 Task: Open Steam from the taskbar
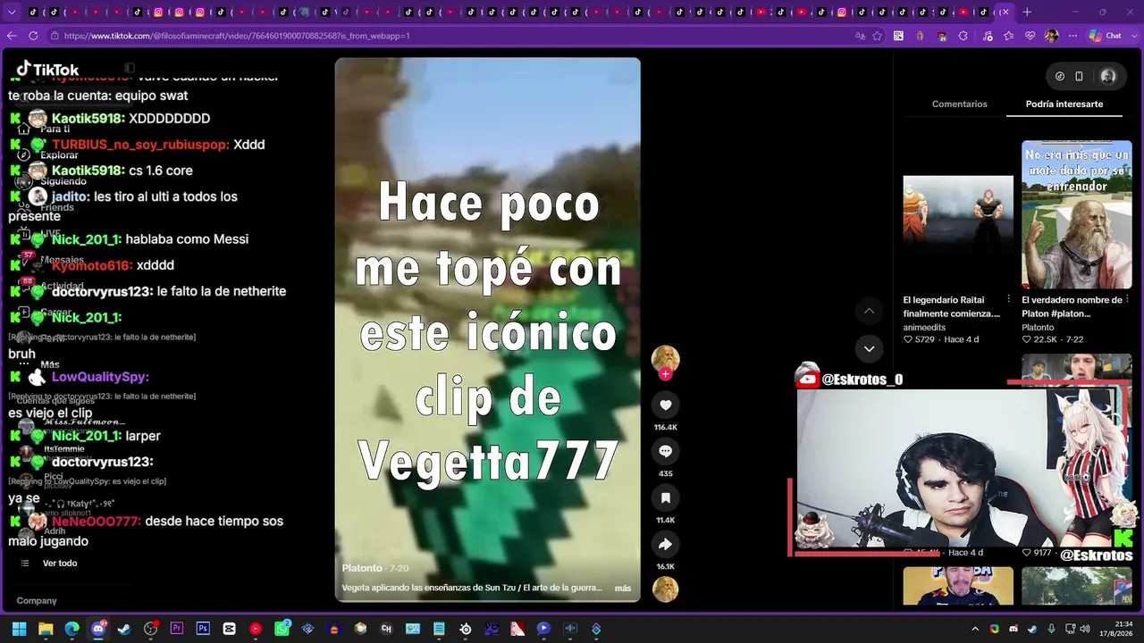pyautogui.click(x=124, y=629)
